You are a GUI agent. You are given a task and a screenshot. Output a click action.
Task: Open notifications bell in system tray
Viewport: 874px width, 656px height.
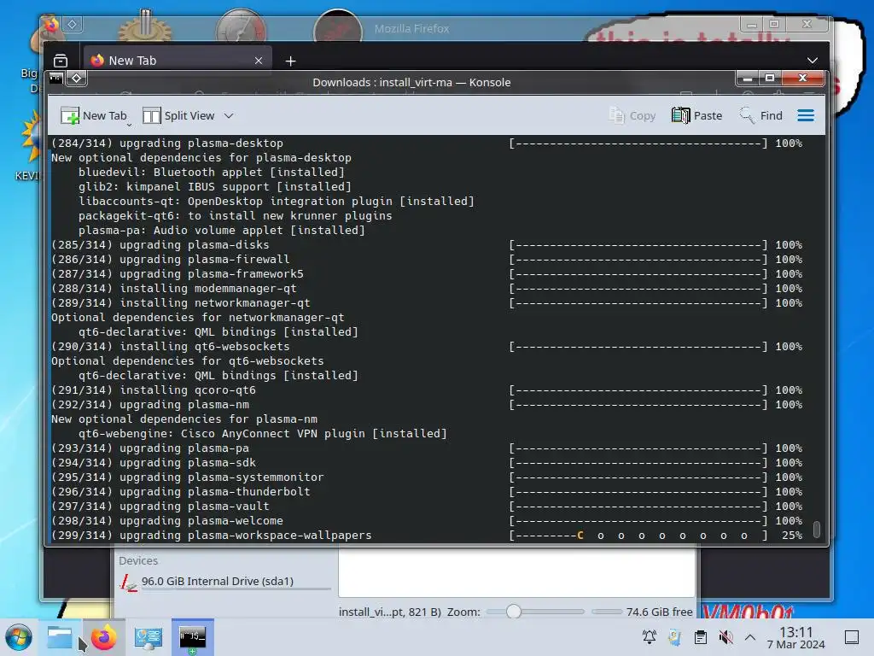click(650, 636)
